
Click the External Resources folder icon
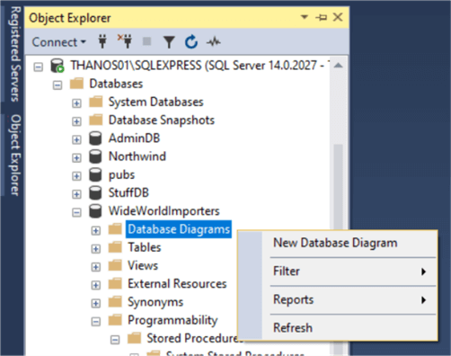pyautogui.click(x=115, y=284)
